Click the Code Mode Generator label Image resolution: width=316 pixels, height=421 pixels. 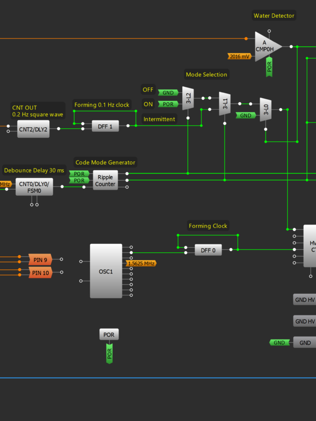(105, 162)
